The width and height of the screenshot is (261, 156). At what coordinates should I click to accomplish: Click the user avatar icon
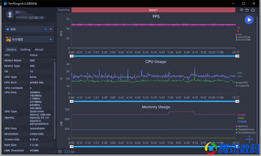(x=10, y=14)
